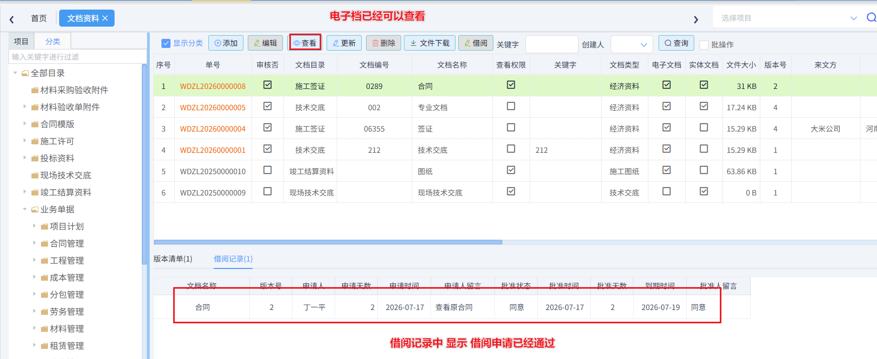
Task: Expand the 合同模版 node arrow
Action: (25, 124)
